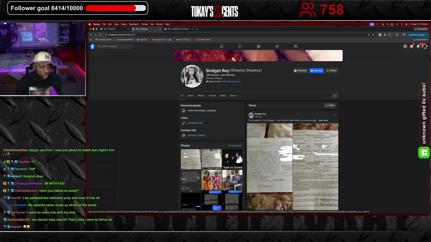This screenshot has width=431, height=242.
Task: Open the apps grid icon in bookmarks bar
Action: (90, 40)
